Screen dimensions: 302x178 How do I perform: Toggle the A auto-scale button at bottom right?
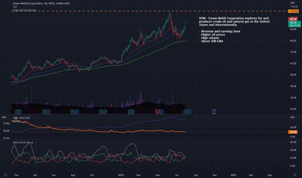pos(295,175)
